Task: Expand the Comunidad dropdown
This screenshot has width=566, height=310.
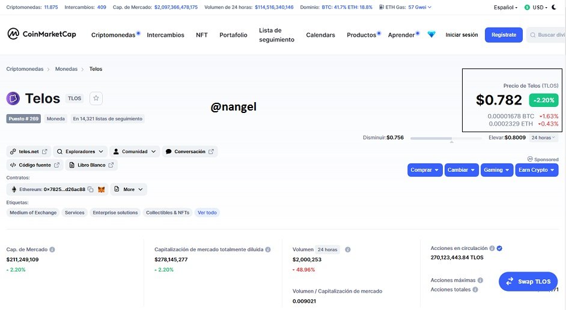Action: (135, 151)
